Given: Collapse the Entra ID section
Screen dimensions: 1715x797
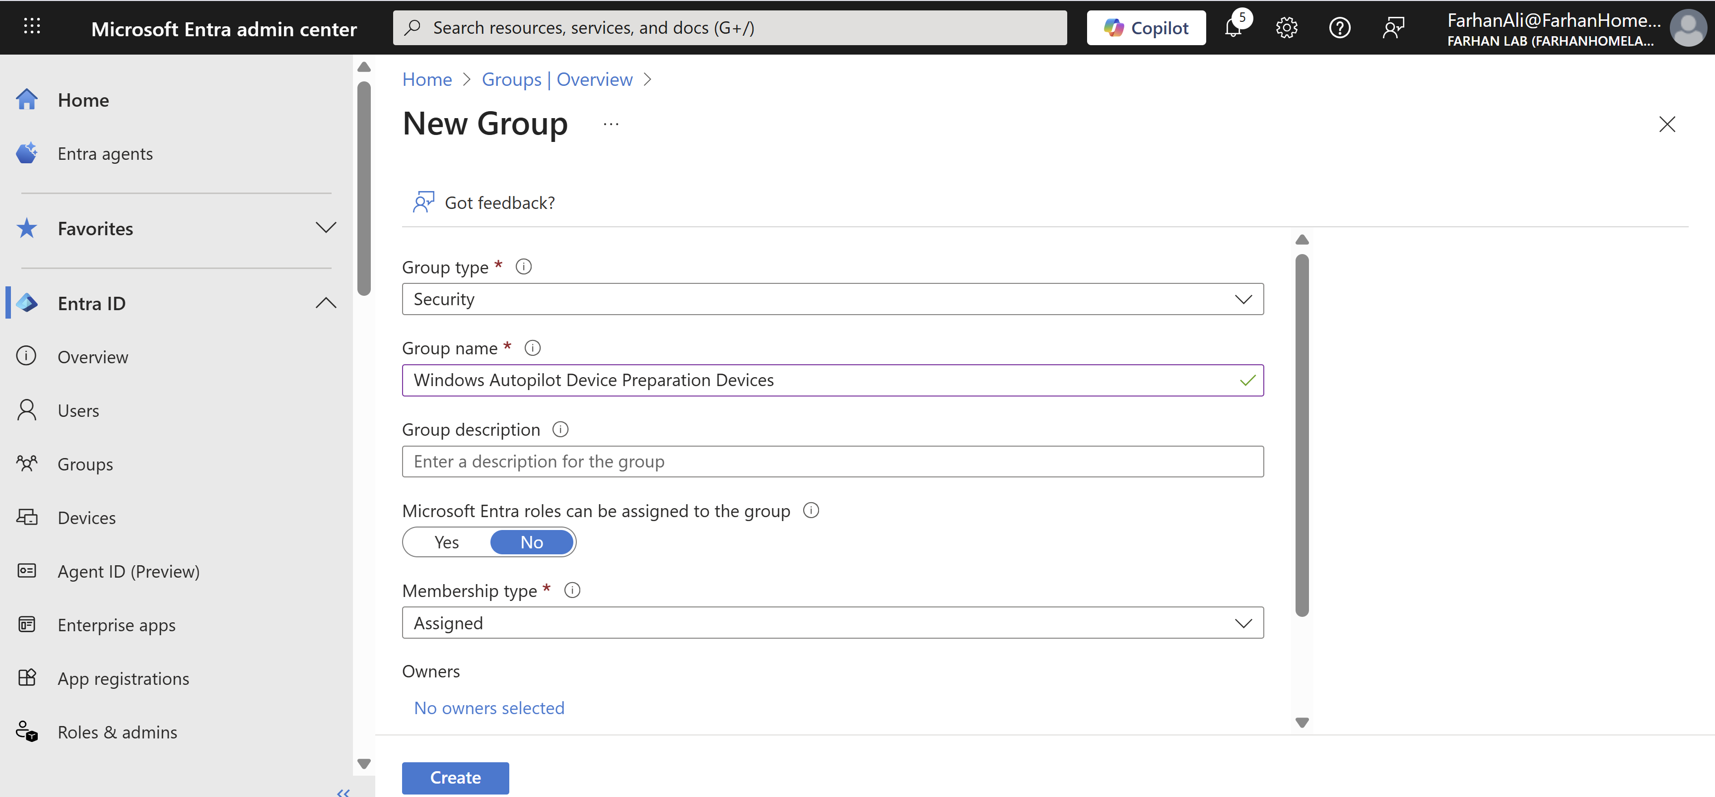Looking at the screenshot, I should coord(326,303).
